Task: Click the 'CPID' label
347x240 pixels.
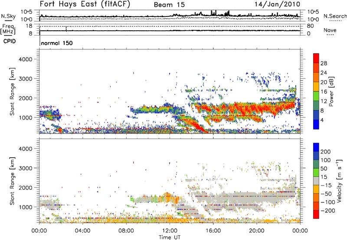Action: click(10, 41)
